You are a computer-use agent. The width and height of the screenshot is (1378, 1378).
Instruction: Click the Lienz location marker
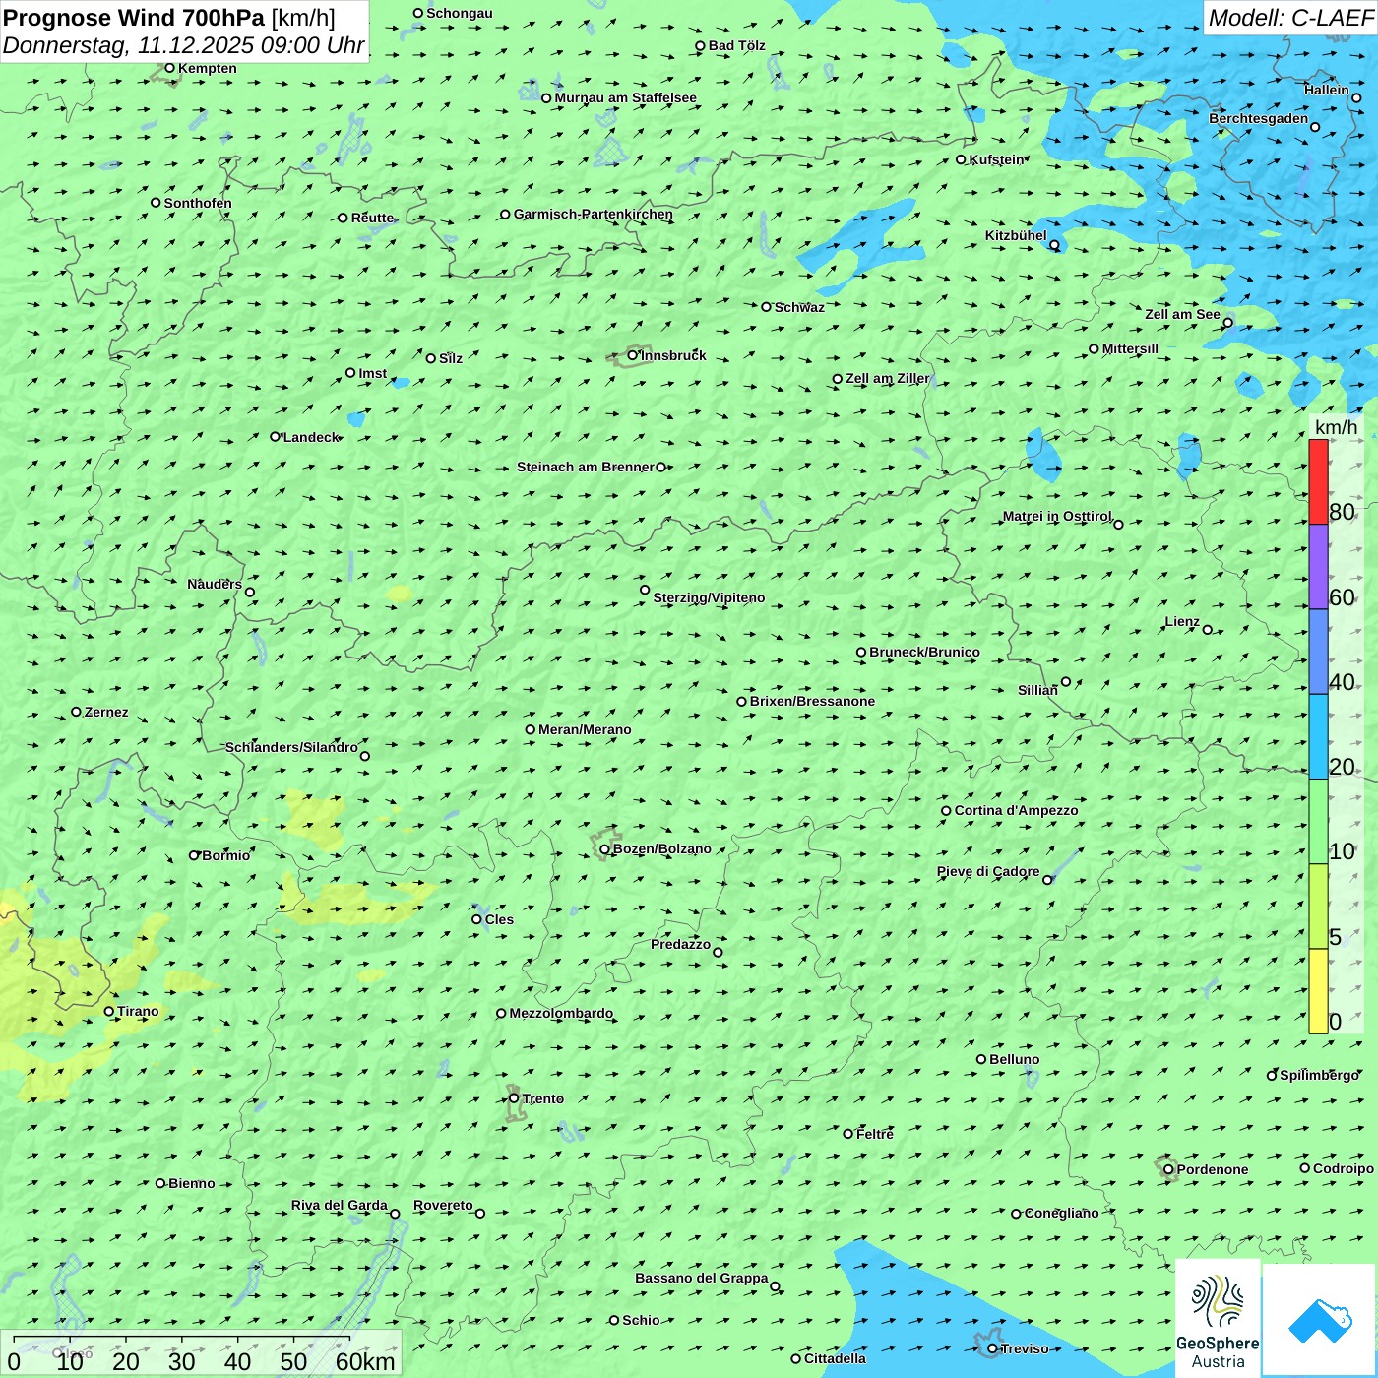click(1208, 630)
